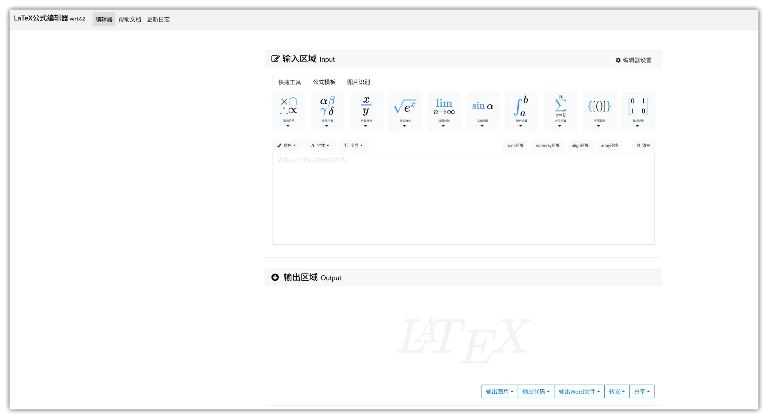Viewport: 768px width, 419px height.
Task: Open the 括号取整 brackets tool
Action: (599, 111)
